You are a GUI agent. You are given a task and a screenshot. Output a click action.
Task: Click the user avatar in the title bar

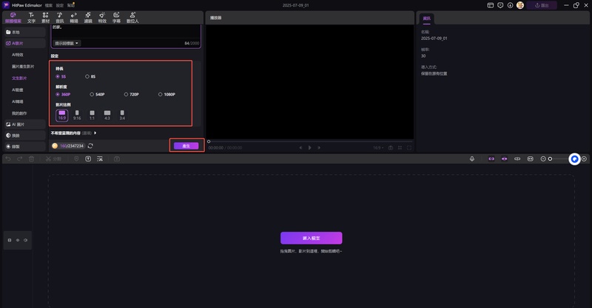pos(520,5)
